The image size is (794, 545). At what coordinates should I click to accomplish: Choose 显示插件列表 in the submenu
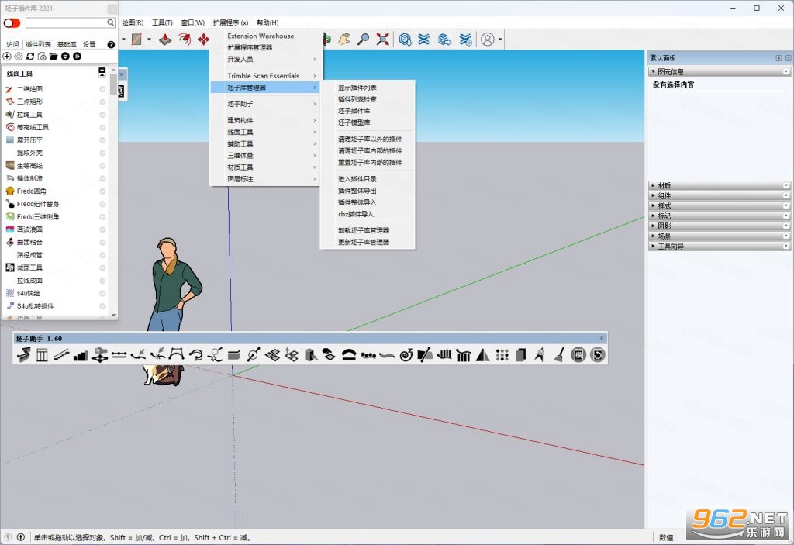[368, 88]
